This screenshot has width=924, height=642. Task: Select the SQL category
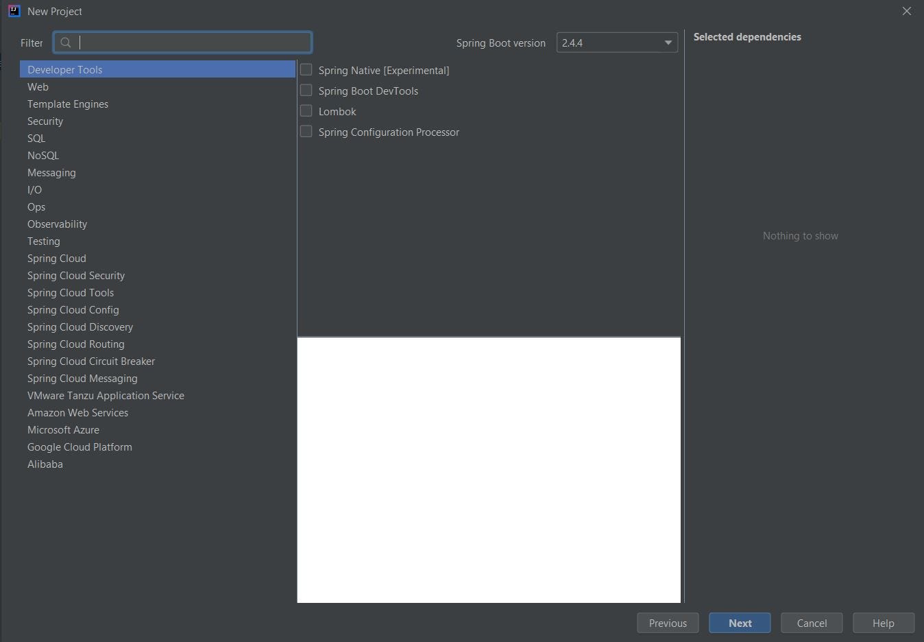click(158, 138)
